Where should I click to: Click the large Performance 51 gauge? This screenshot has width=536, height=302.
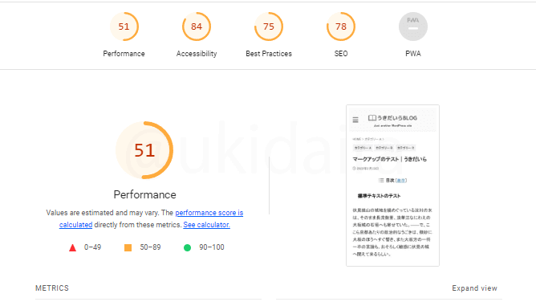[144, 150]
